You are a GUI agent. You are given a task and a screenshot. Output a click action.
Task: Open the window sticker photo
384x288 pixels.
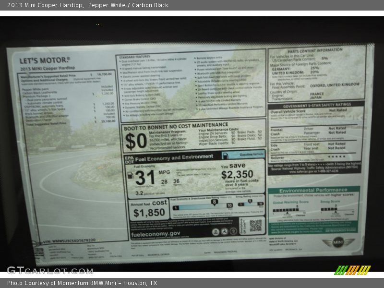coord(192,144)
